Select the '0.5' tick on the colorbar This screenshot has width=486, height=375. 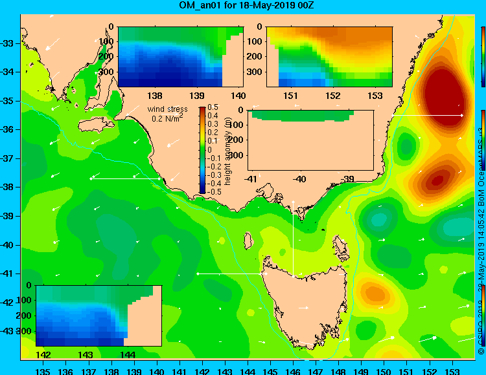(213, 107)
